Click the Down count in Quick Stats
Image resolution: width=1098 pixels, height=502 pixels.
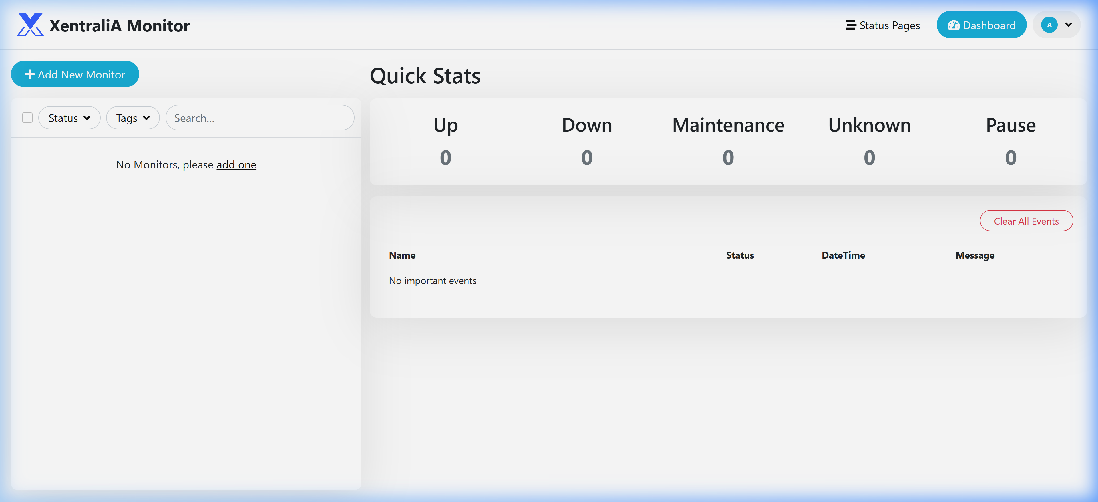click(x=586, y=158)
